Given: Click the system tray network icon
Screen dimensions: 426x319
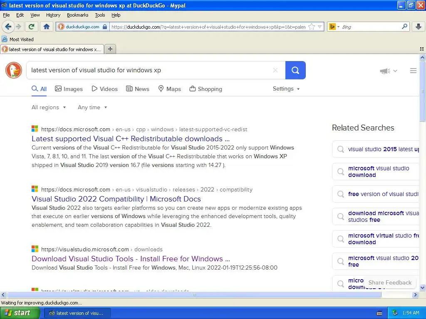Looking at the screenshot, I should pyautogui.click(x=395, y=313).
